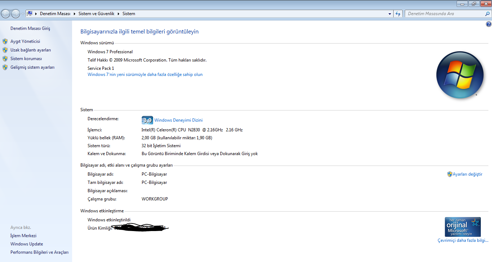Image resolution: width=492 pixels, height=262 pixels.
Task: Open Help with the blue question mark
Action: point(488,24)
